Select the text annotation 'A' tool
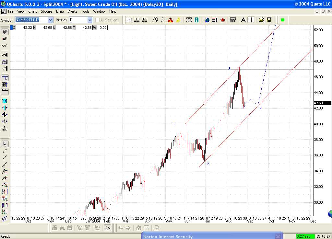This screenshot has height=239, width=332. (243, 20)
